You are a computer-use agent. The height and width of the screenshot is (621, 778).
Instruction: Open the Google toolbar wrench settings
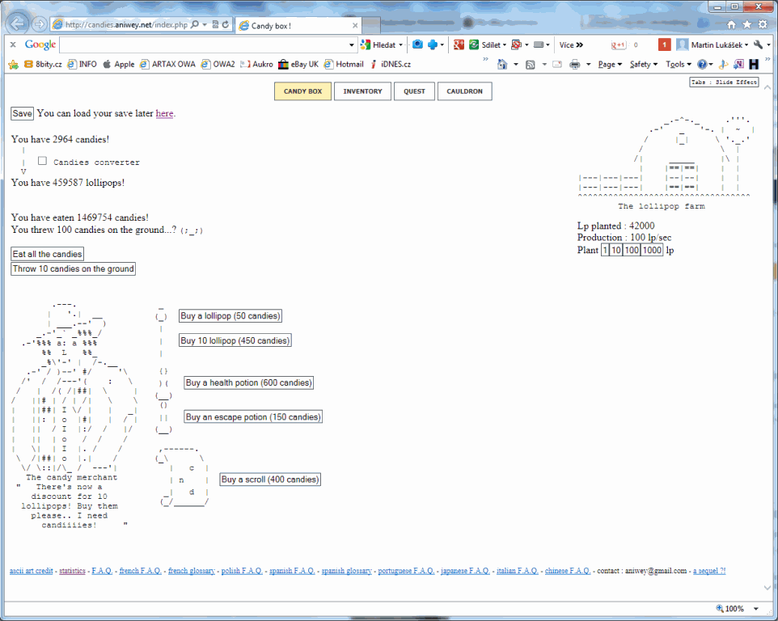758,45
